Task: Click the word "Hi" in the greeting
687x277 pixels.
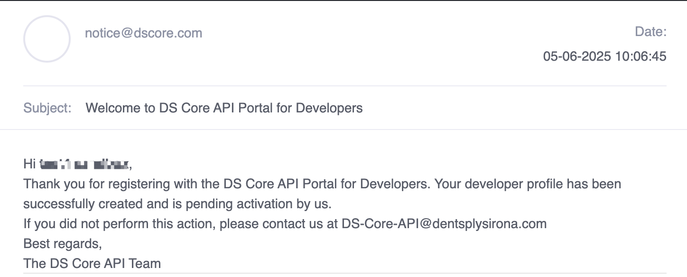Action: 29,164
